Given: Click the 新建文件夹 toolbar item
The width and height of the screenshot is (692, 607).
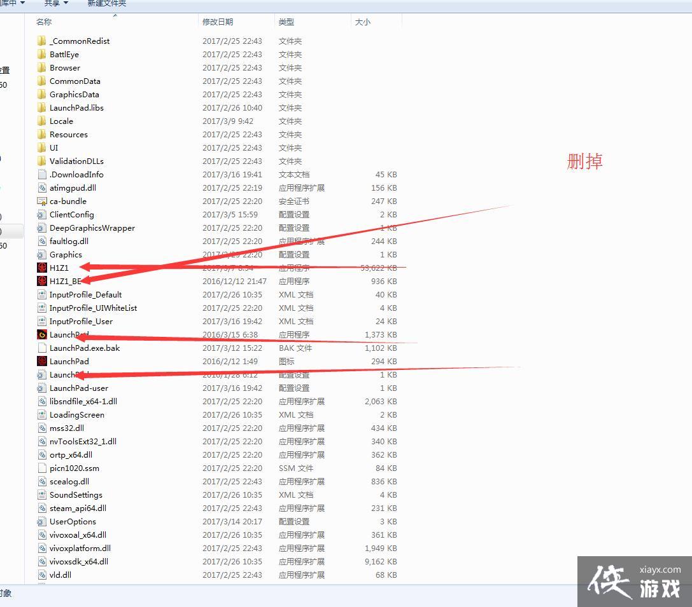Looking at the screenshot, I should [x=106, y=4].
